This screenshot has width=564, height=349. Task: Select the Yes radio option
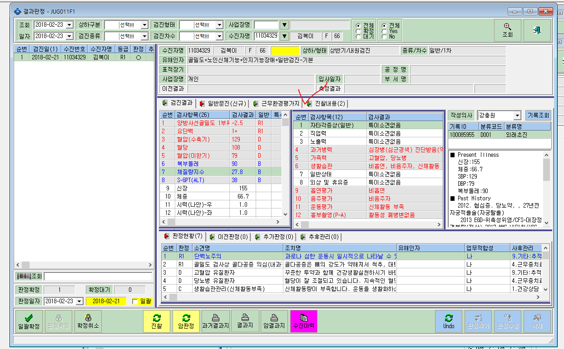pos(385,31)
